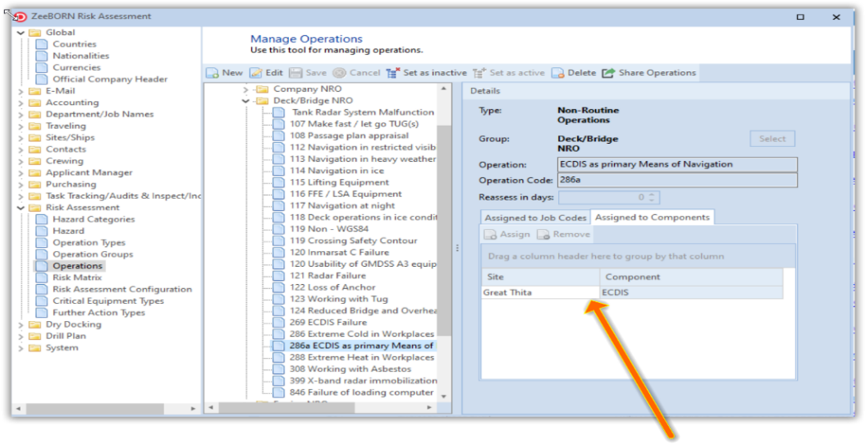Viewport: 866px width, 445px height.
Task: Collapse the Global tree node
Action: click(21, 33)
